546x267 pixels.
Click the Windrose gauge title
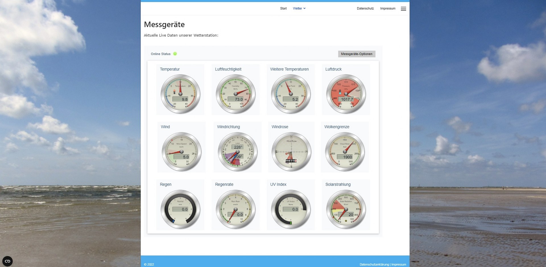[280, 127]
